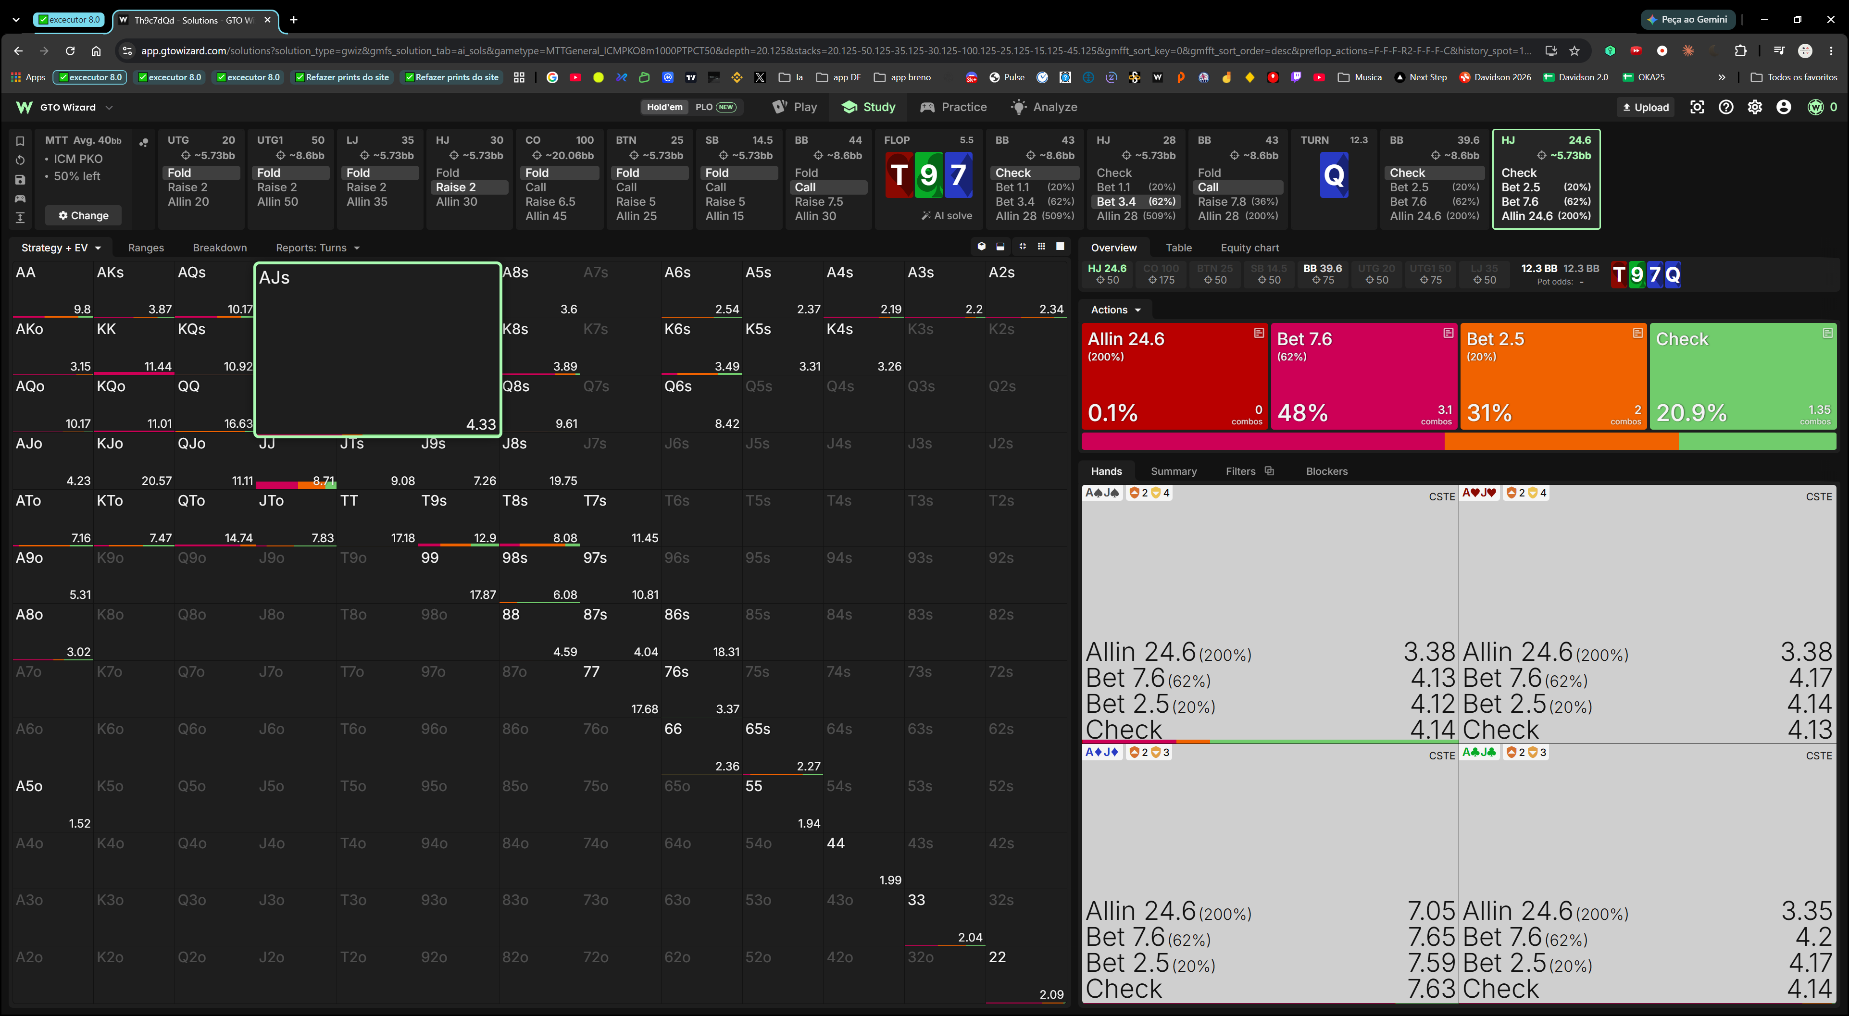The height and width of the screenshot is (1016, 1849).
Task: Click the Upload button
Action: (x=1646, y=107)
